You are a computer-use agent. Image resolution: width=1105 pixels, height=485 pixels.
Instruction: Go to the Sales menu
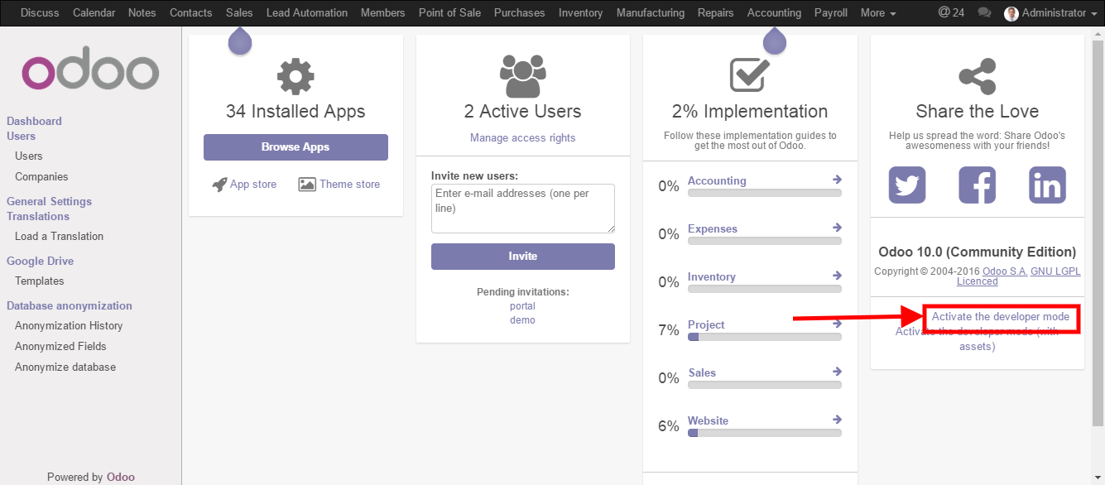[239, 13]
